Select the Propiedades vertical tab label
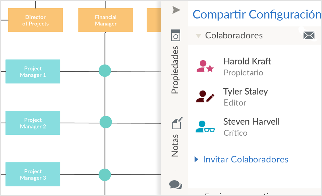Viewport: 322px width, 196px height. tap(175, 70)
